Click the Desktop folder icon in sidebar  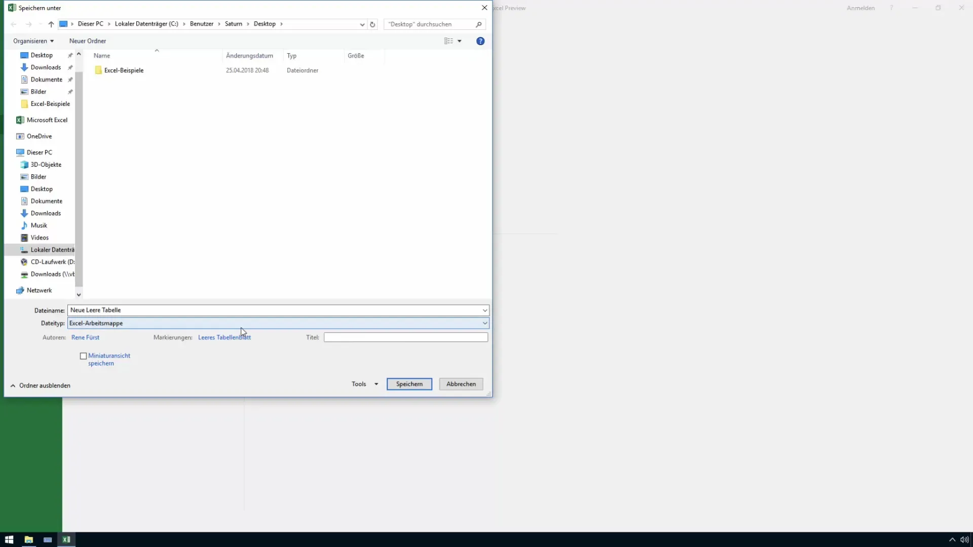tap(24, 55)
